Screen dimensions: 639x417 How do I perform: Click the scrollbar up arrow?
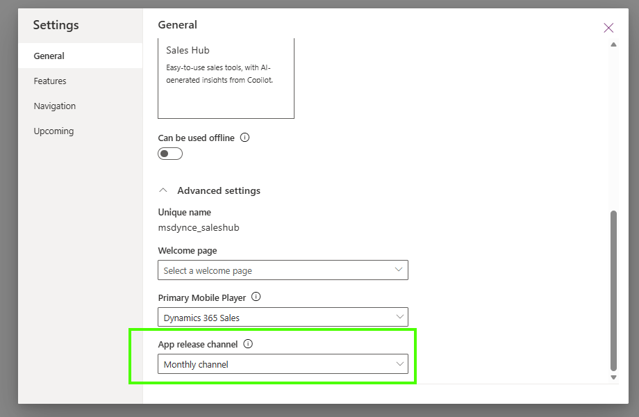click(x=613, y=44)
